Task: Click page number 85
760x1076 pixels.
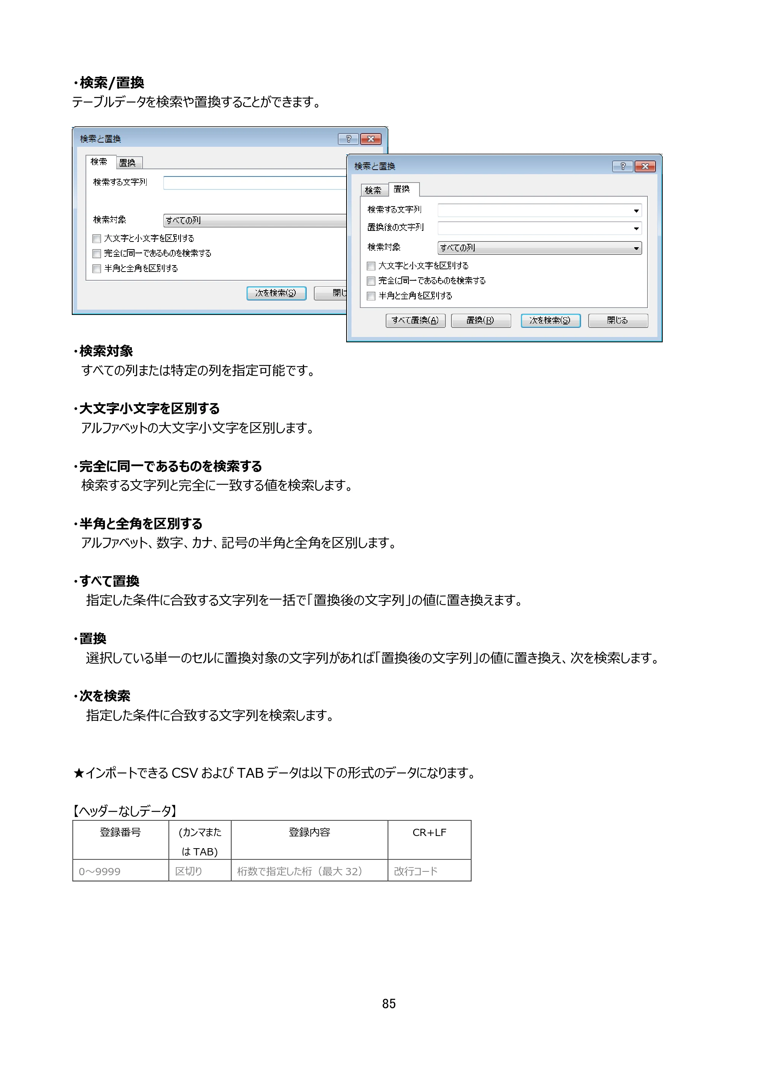Action: (389, 1004)
